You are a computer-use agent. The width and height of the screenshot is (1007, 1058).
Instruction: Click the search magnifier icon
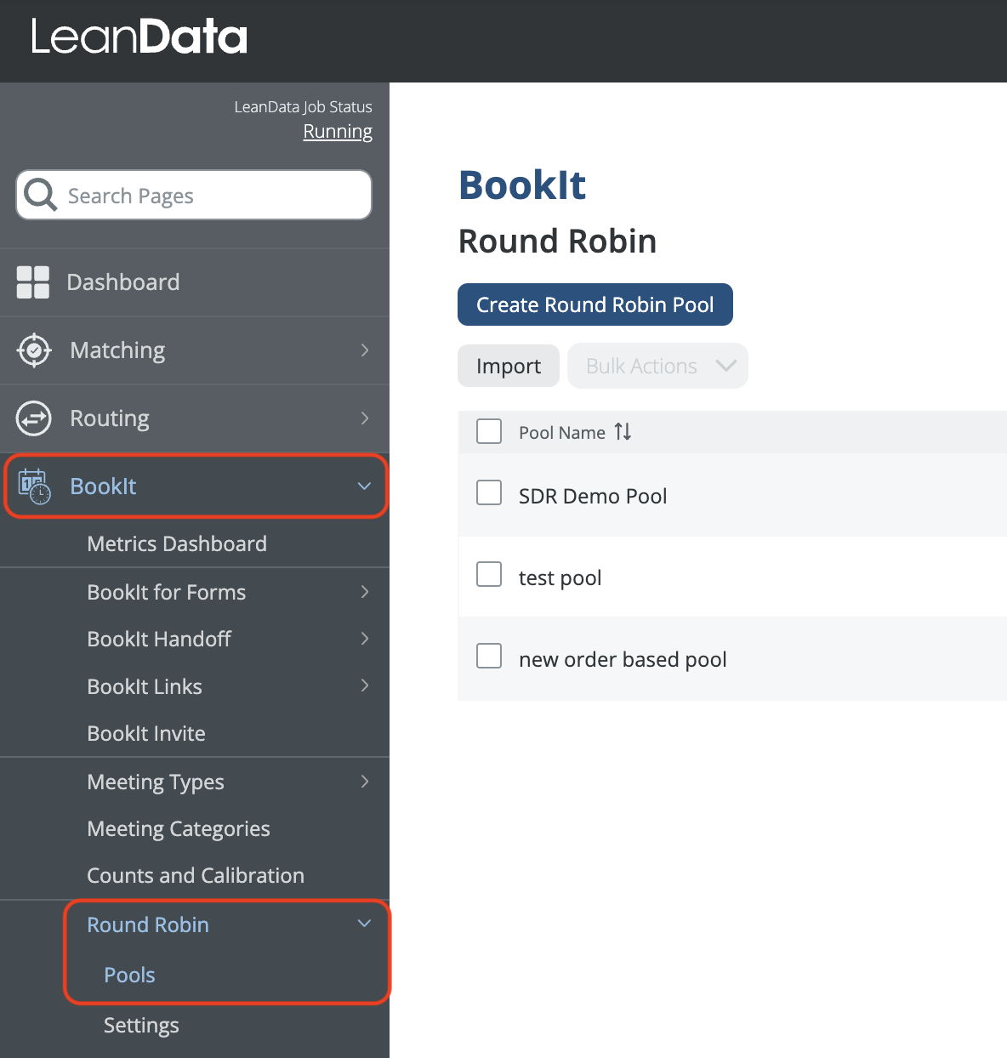pyautogui.click(x=40, y=195)
